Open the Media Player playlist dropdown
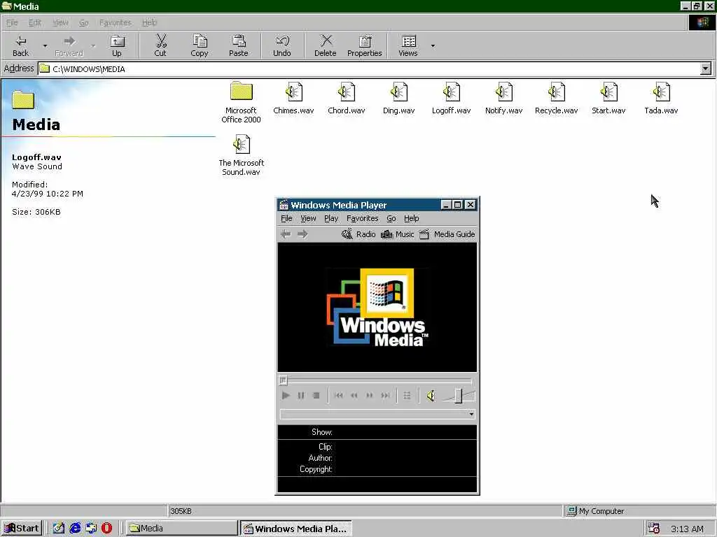The width and height of the screenshot is (717, 537). [471, 414]
